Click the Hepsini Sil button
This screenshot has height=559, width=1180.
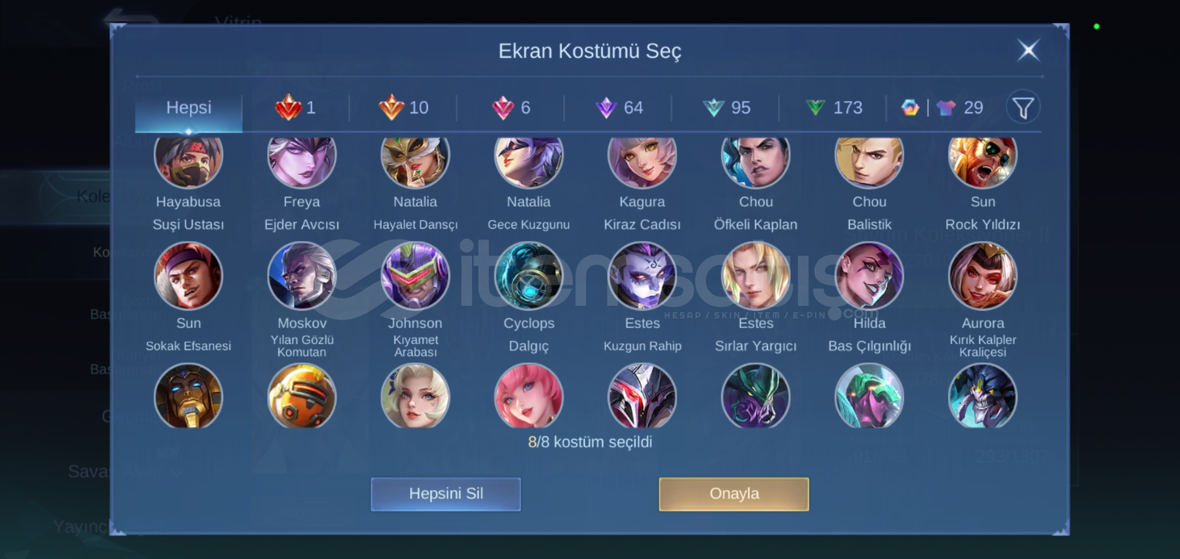[x=446, y=494]
